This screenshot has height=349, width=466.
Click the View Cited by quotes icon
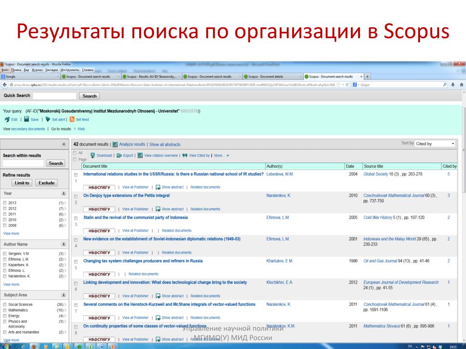point(185,155)
